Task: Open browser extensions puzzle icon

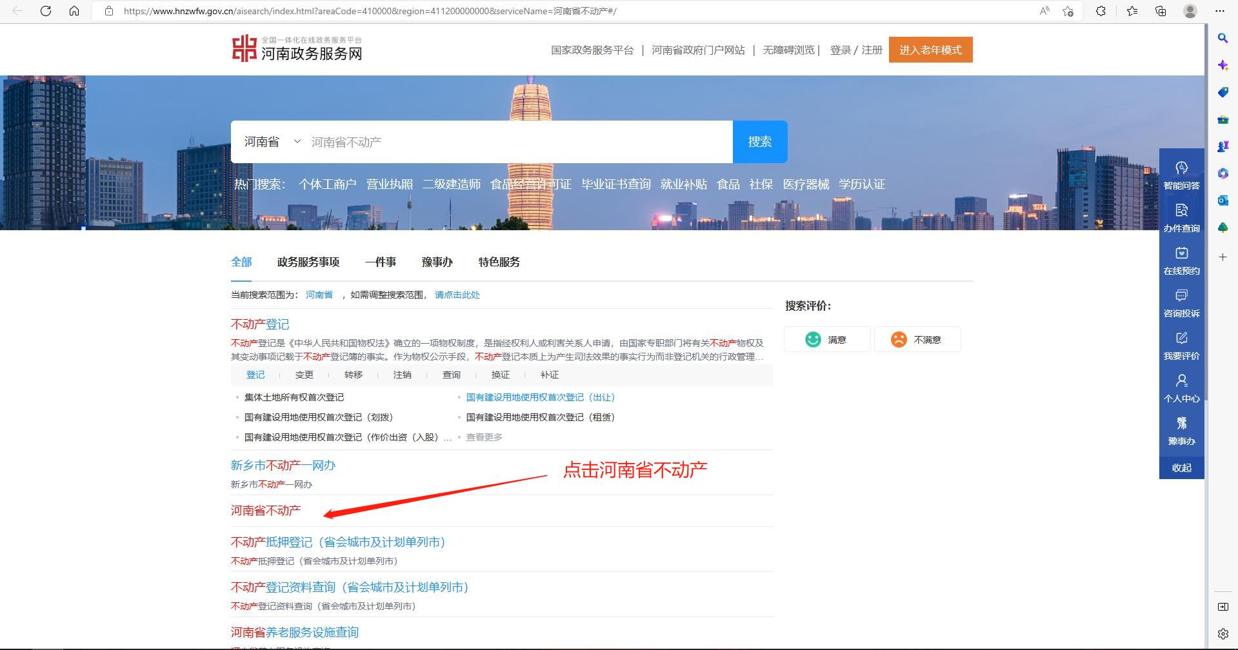Action: pyautogui.click(x=1101, y=11)
